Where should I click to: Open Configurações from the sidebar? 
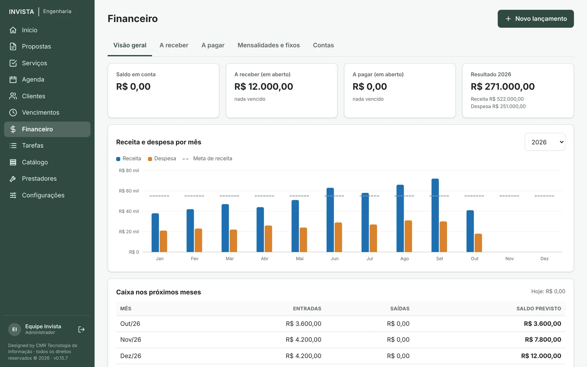[x=47, y=195]
